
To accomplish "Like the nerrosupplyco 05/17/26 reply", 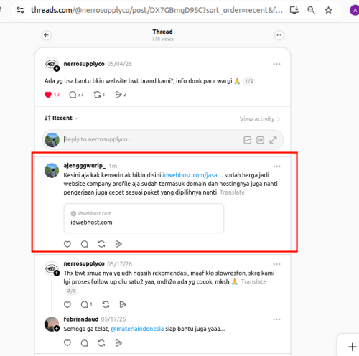I will [67, 304].
